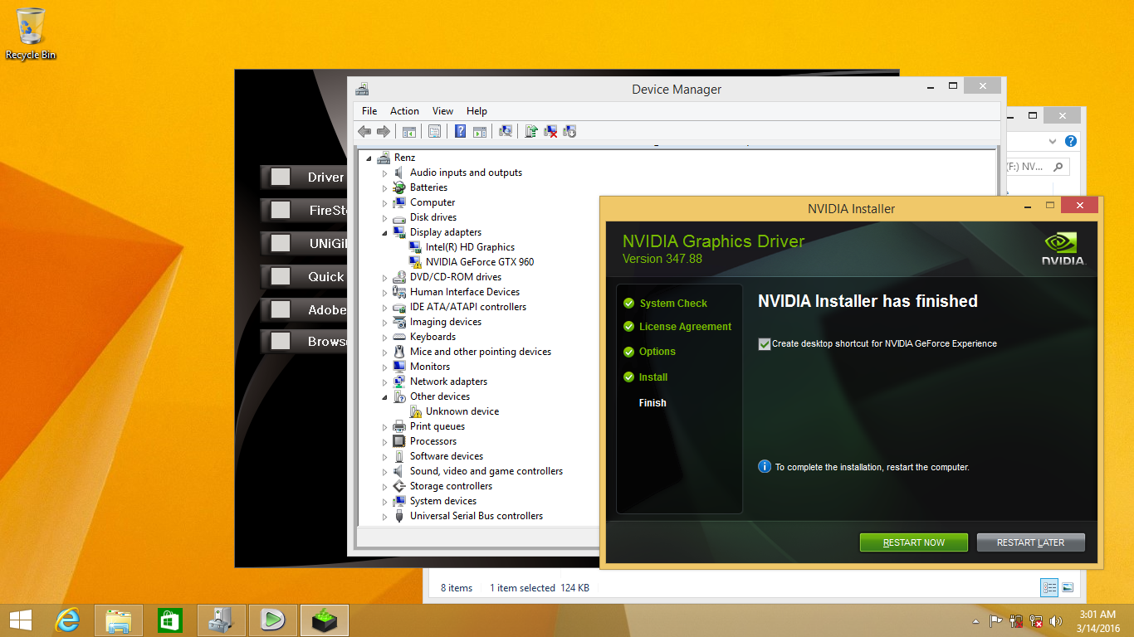Expand DVD/CD-ROM drives node
Viewport: 1134px width, 637px height.
[385, 277]
